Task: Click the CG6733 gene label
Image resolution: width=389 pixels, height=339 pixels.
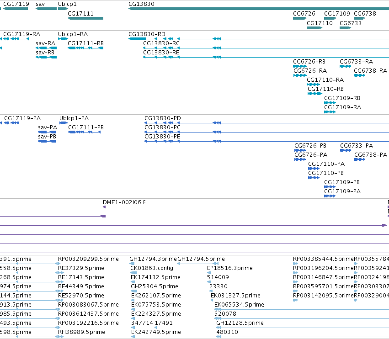Action: [350, 23]
